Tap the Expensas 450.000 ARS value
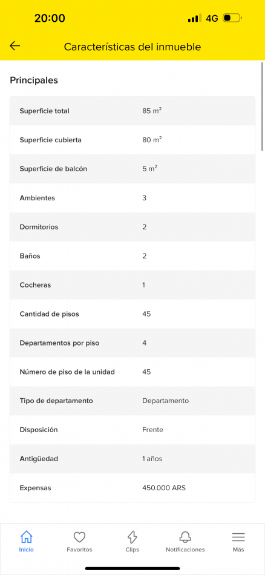Image resolution: width=265 pixels, height=575 pixels. [x=164, y=488]
